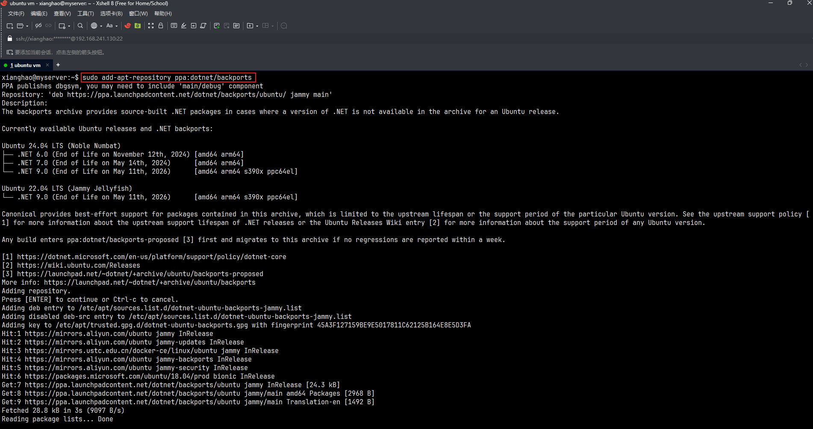813x429 pixels.
Task: Click the 'sudo add-apt-repository ppa:dotnet/backports' command text
Action: 167,77
